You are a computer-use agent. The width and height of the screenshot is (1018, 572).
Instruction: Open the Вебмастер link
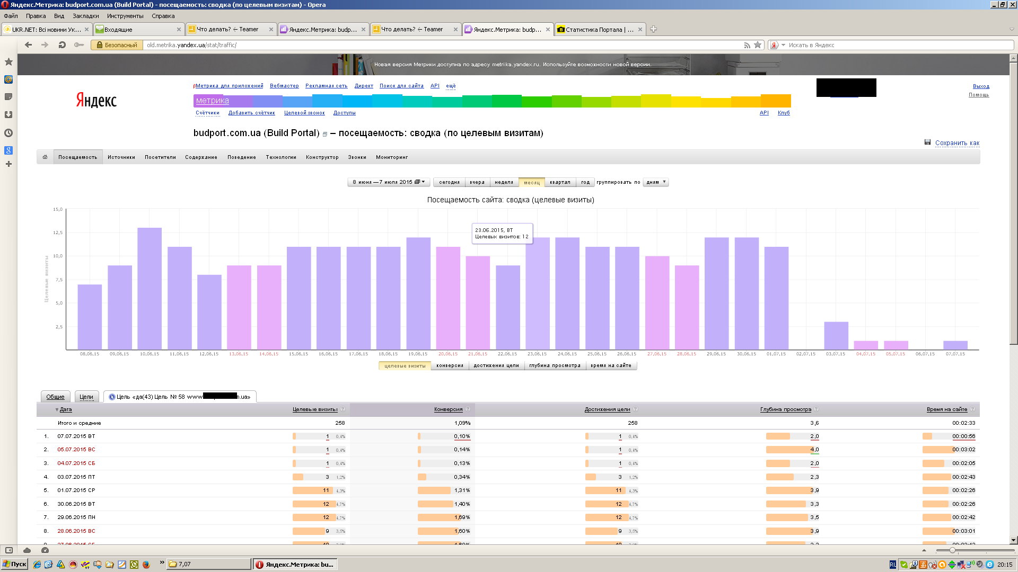click(x=284, y=86)
